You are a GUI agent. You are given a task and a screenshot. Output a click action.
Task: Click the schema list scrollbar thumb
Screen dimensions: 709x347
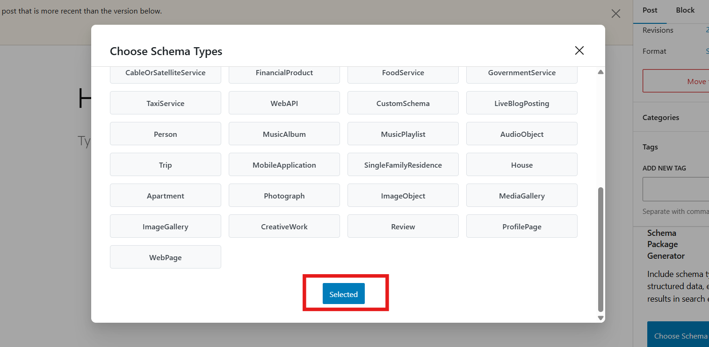click(x=601, y=249)
